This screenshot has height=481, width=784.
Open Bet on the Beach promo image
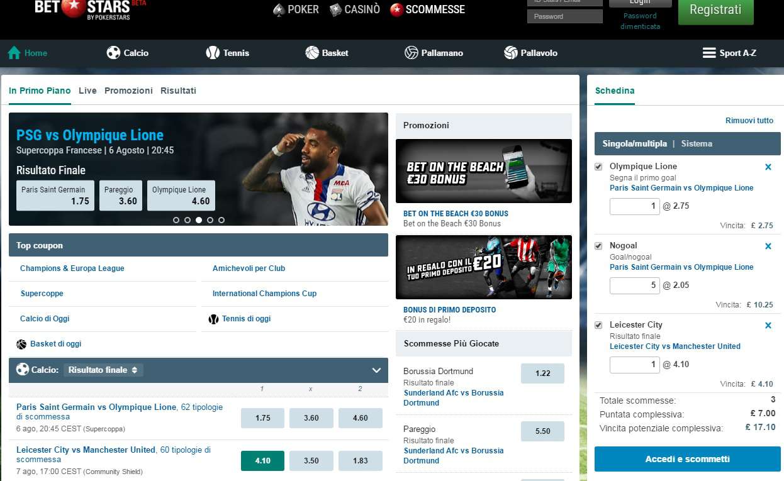click(484, 171)
